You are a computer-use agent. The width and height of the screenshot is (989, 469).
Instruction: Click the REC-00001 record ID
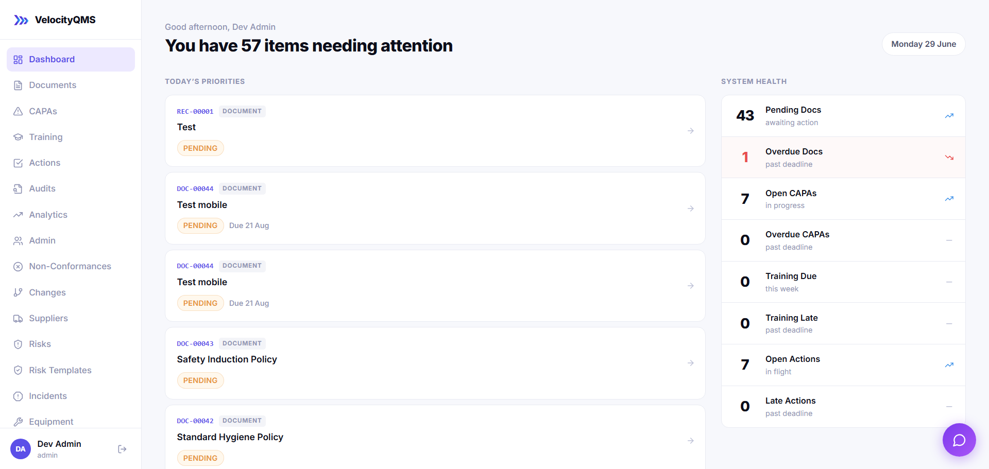click(x=195, y=111)
